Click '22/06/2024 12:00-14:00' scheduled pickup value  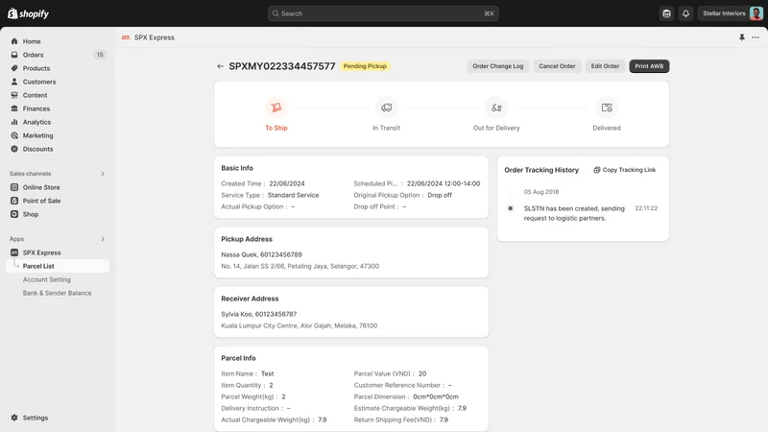(x=444, y=183)
